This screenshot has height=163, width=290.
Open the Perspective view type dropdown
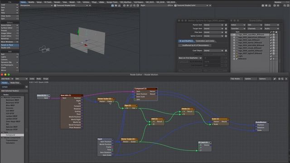coord(36,5)
